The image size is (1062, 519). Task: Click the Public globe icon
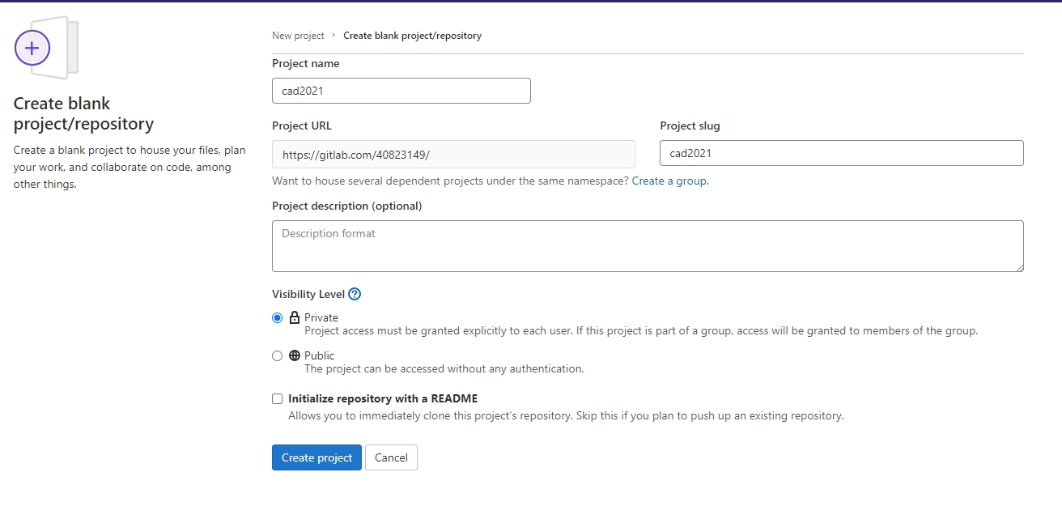point(295,355)
